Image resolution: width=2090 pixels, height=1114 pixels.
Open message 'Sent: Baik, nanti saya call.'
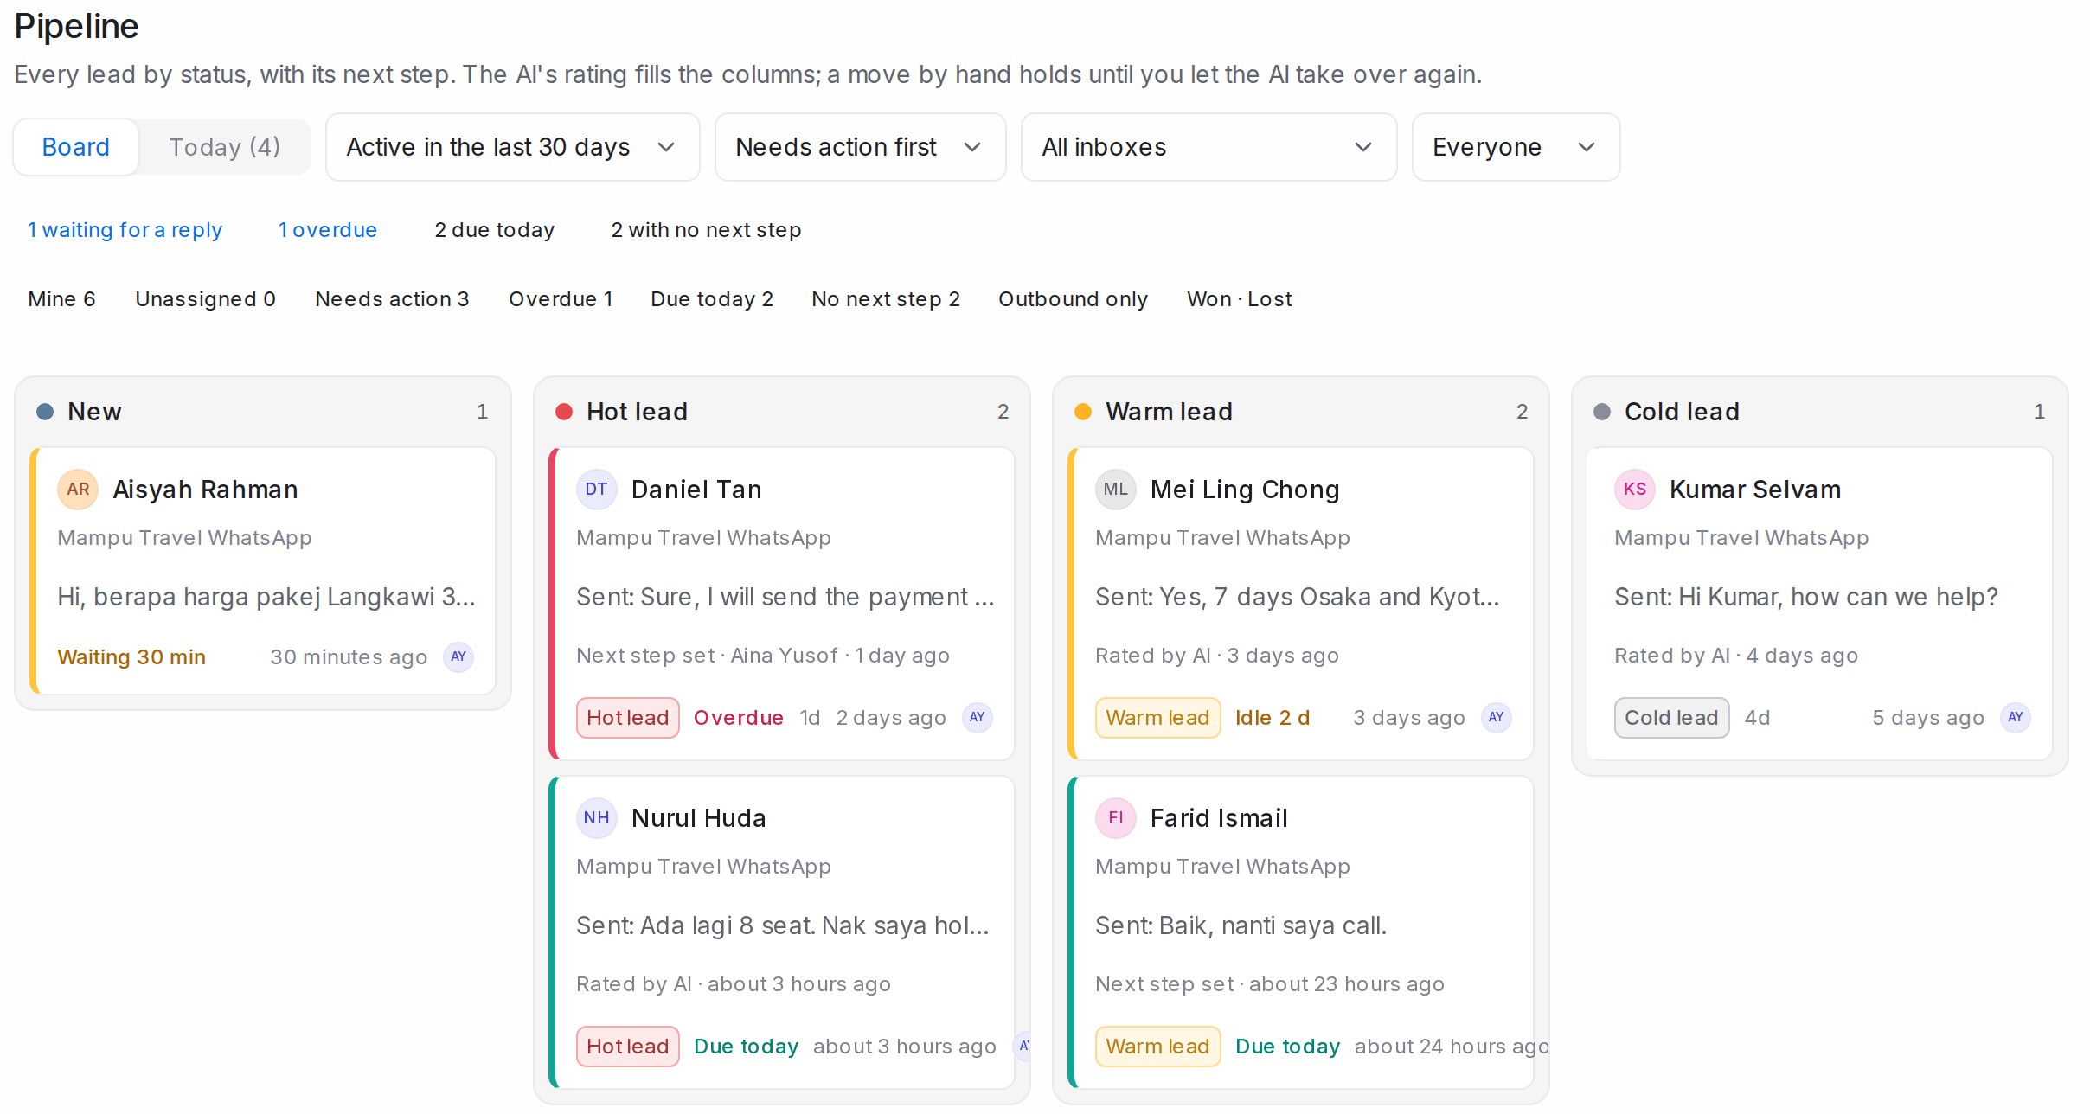[1241, 925]
